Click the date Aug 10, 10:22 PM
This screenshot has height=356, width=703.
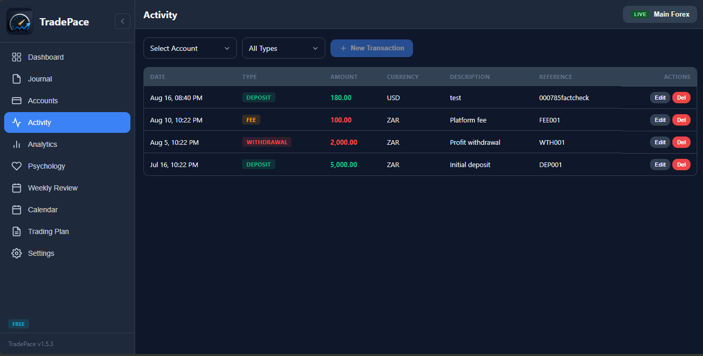click(x=176, y=120)
